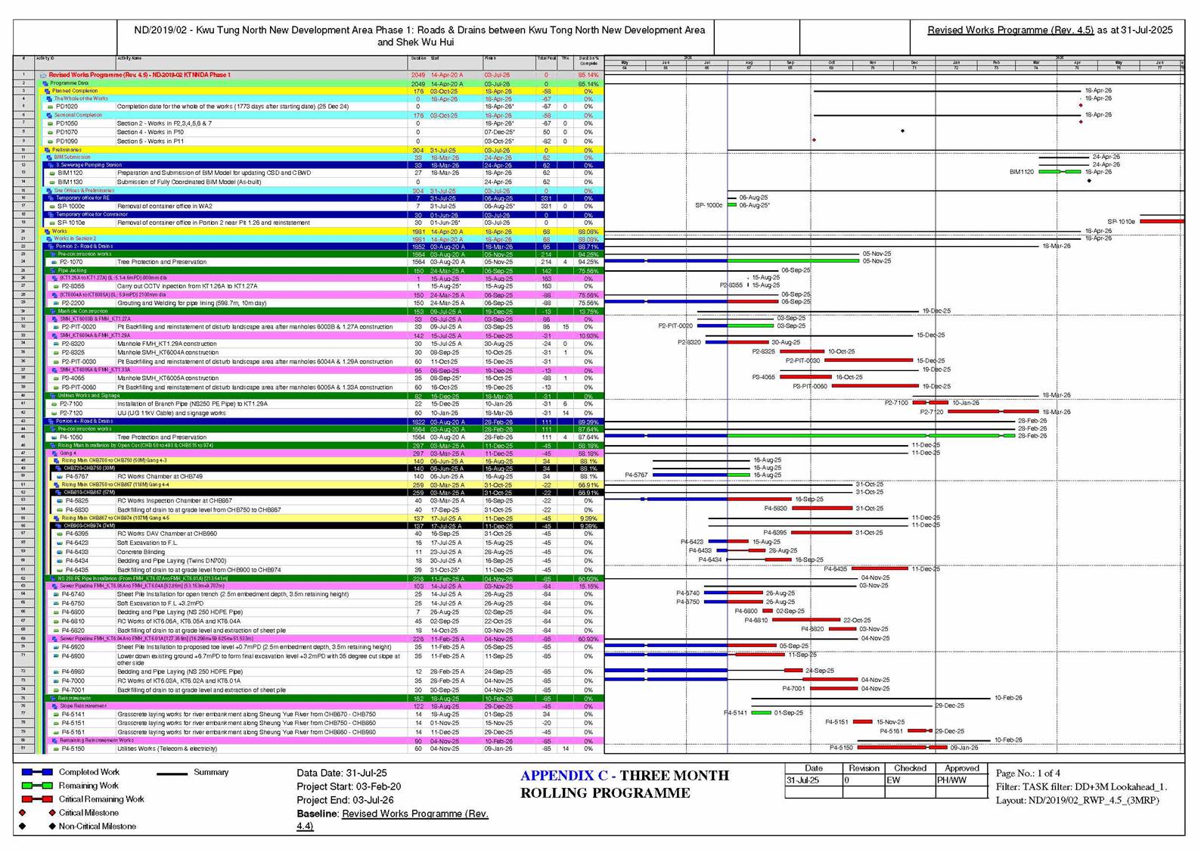
Task: Click the activity icon beside SP-1000c
Action: coord(52,206)
